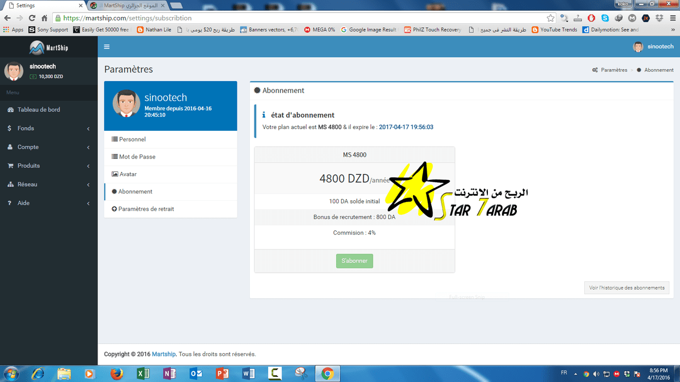Expand the Réseau sidebar menu
This screenshot has width=680, height=382.
tap(49, 184)
